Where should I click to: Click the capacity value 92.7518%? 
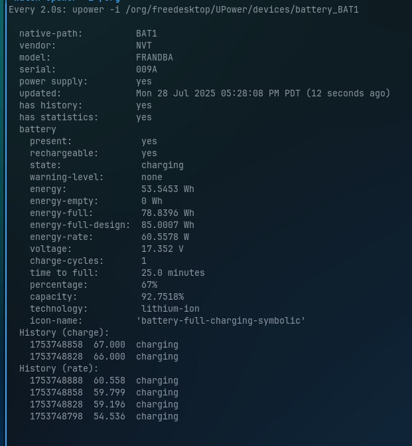pos(163,297)
